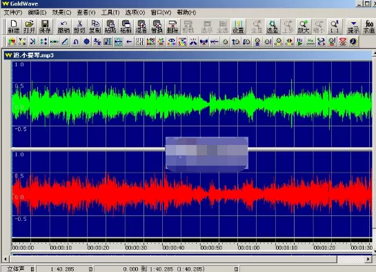This screenshot has height=272, width=376.
Task: Show the whole file with 全显
Action: click(x=257, y=27)
